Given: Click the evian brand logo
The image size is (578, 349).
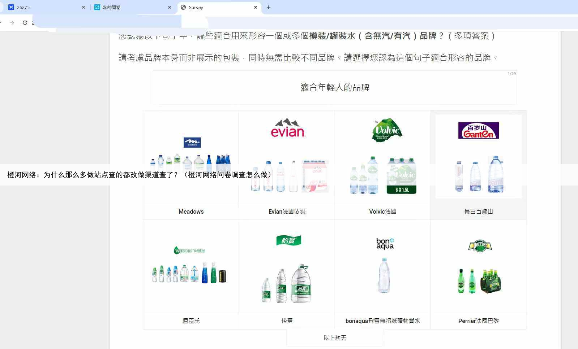Looking at the screenshot, I should pyautogui.click(x=288, y=128).
